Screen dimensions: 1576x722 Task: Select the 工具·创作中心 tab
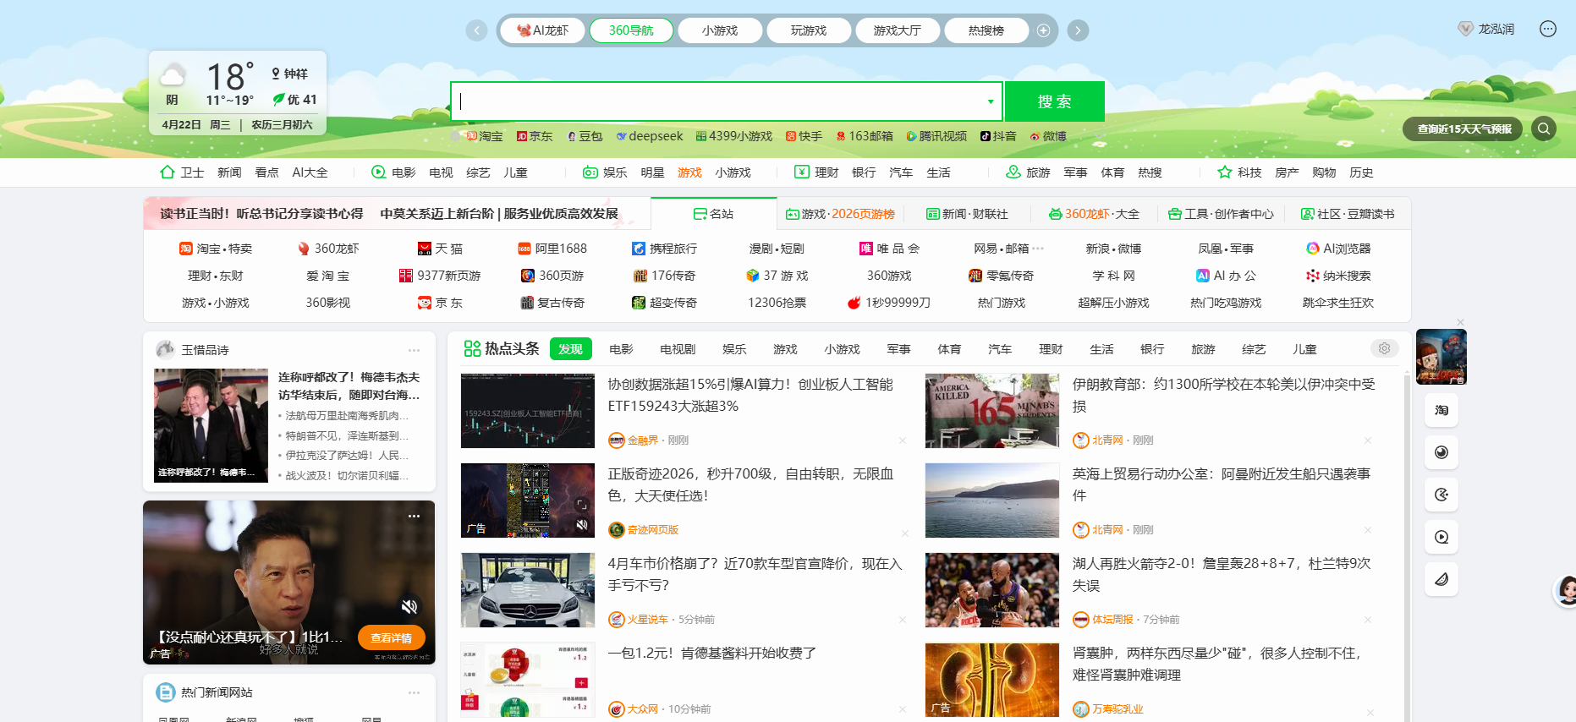(x=1221, y=214)
